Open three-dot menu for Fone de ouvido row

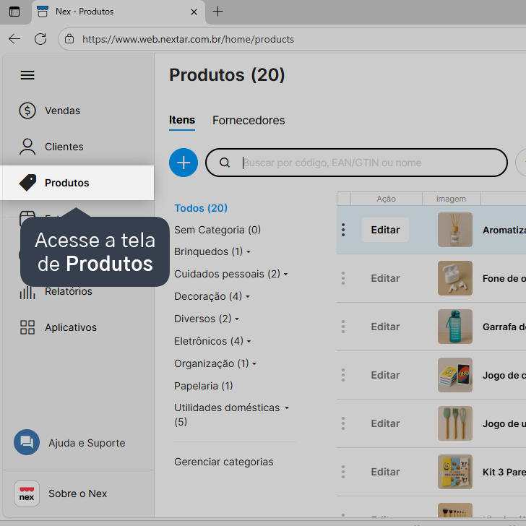click(x=343, y=278)
